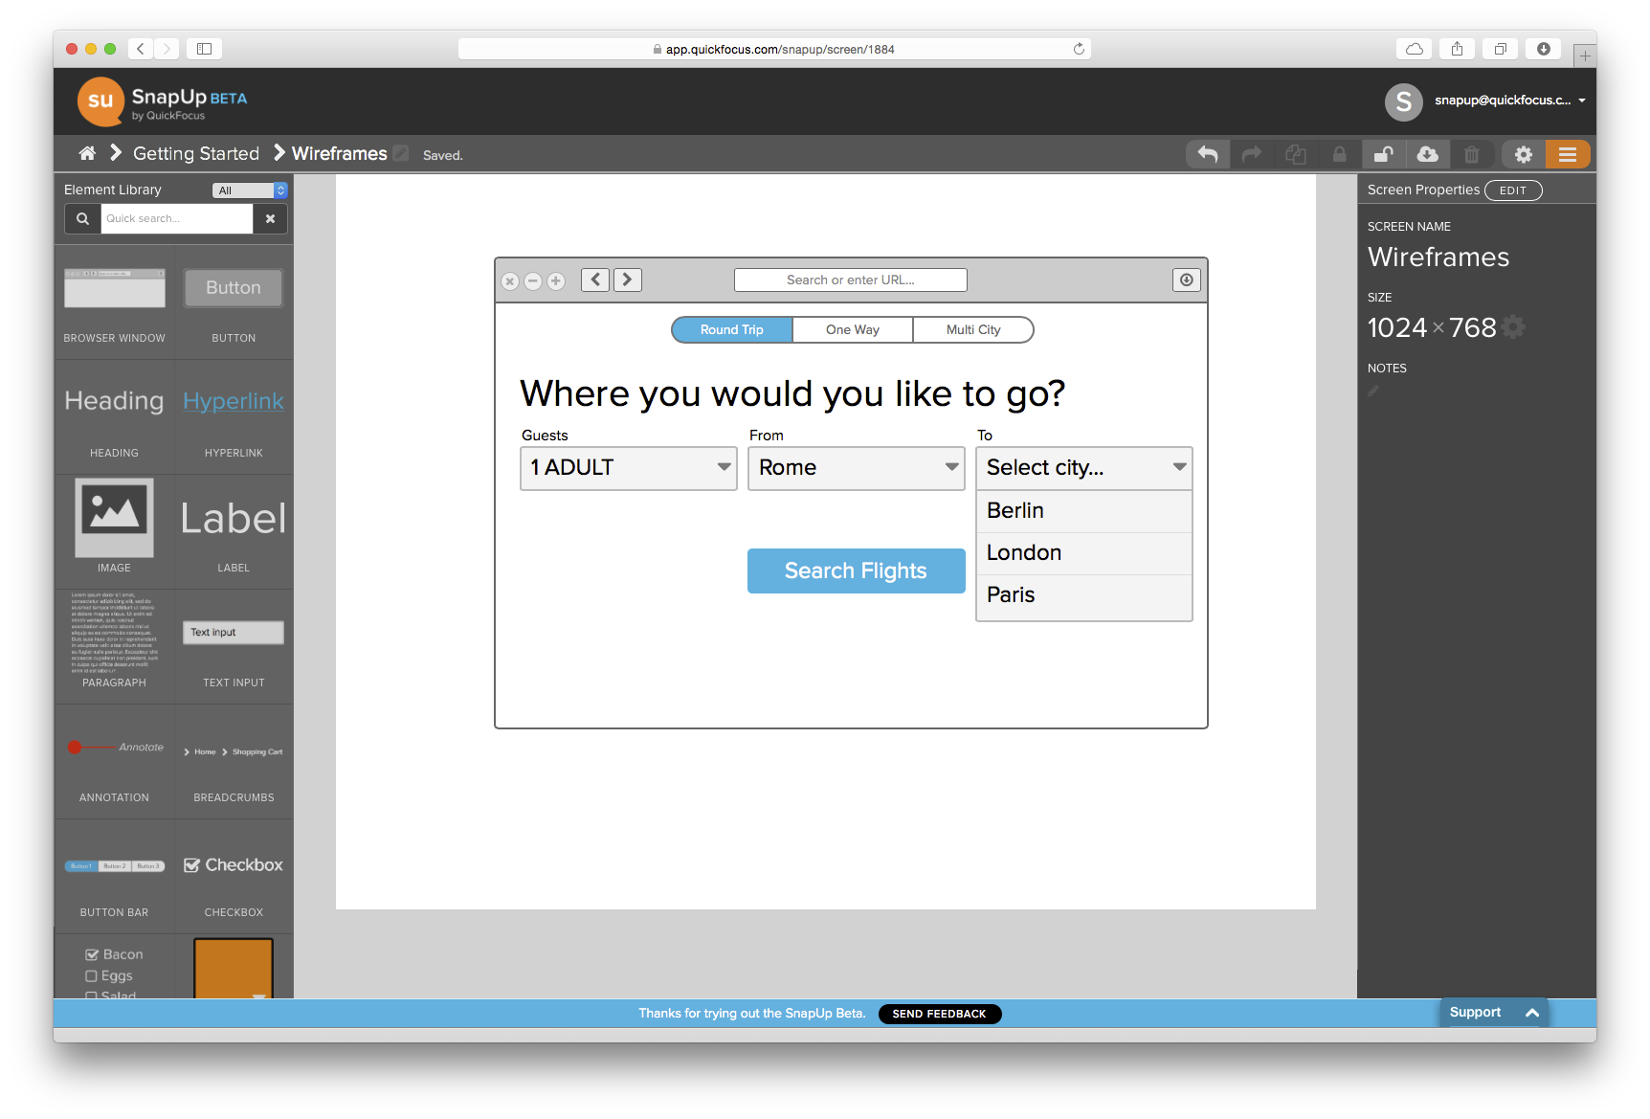
Task: Click the wireframe close circle icon
Action: tap(510, 280)
